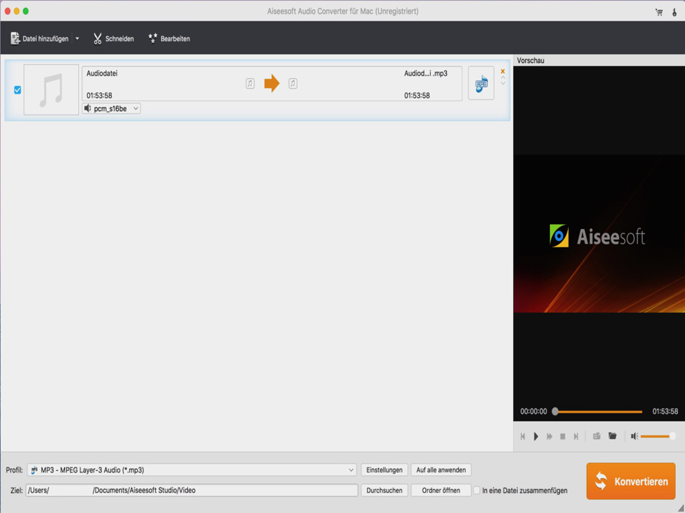Image resolution: width=685 pixels, height=513 pixels.
Task: Enable In eine Datei zusammenfügen
Action: pyautogui.click(x=477, y=490)
